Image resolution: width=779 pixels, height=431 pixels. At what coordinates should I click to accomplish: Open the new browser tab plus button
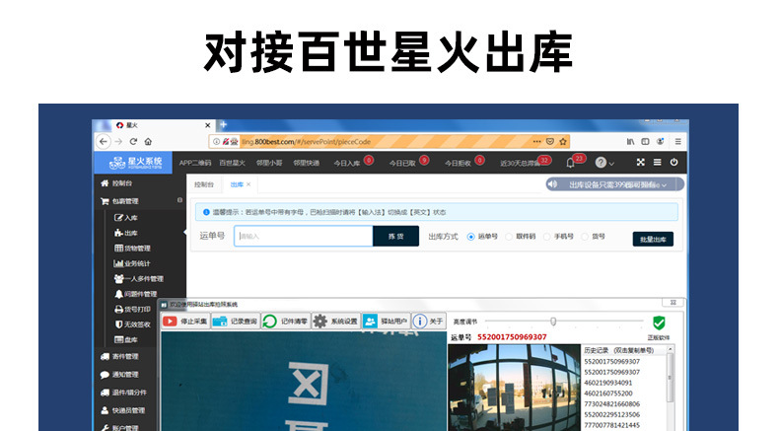click(223, 125)
